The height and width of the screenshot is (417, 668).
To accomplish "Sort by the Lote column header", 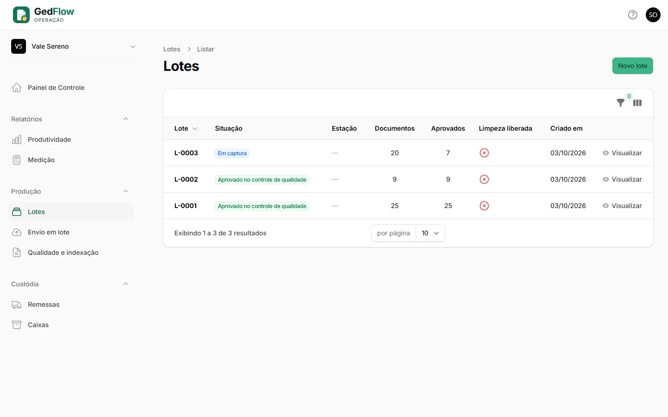I will click(186, 128).
